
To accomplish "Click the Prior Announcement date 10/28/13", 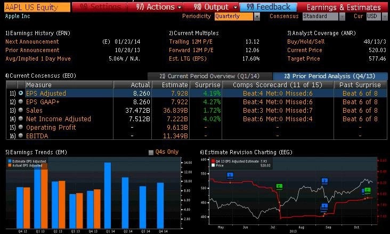I will click(127, 50).
